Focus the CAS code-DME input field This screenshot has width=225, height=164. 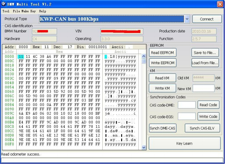click(x=187, y=105)
